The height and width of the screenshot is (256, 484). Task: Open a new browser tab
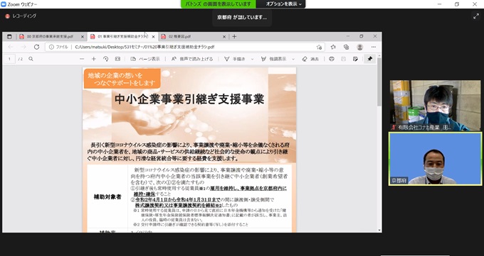[235, 36]
